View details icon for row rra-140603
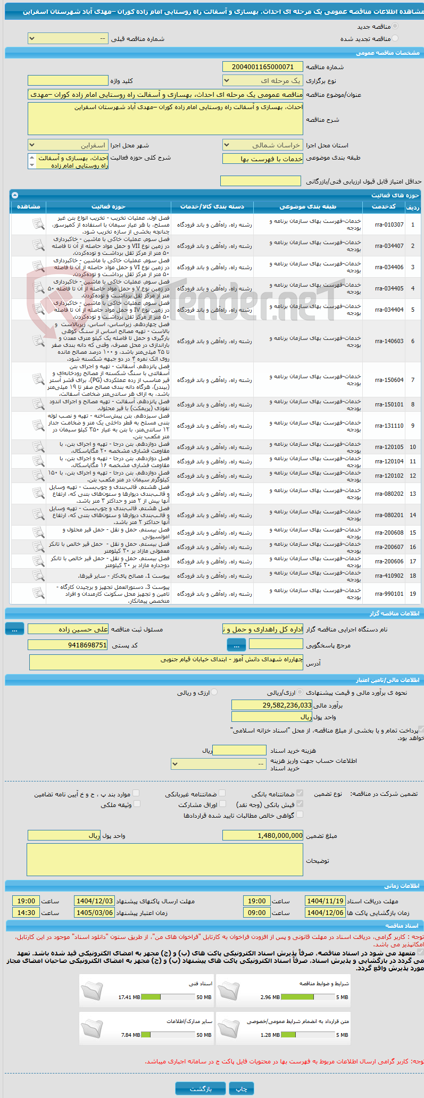 coord(38,341)
